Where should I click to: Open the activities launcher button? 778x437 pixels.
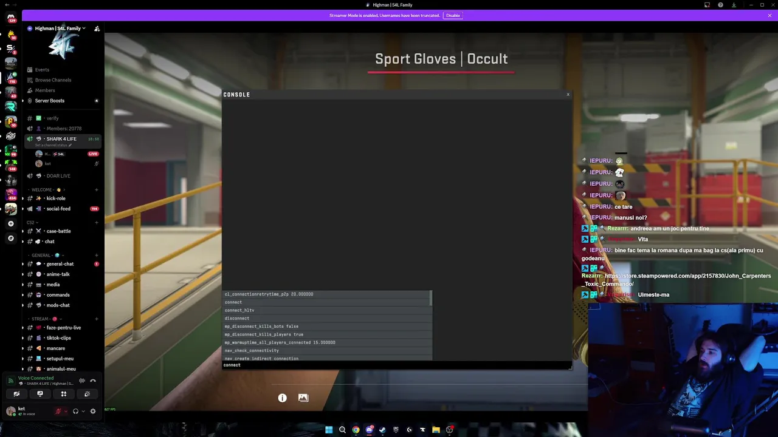click(x=64, y=394)
